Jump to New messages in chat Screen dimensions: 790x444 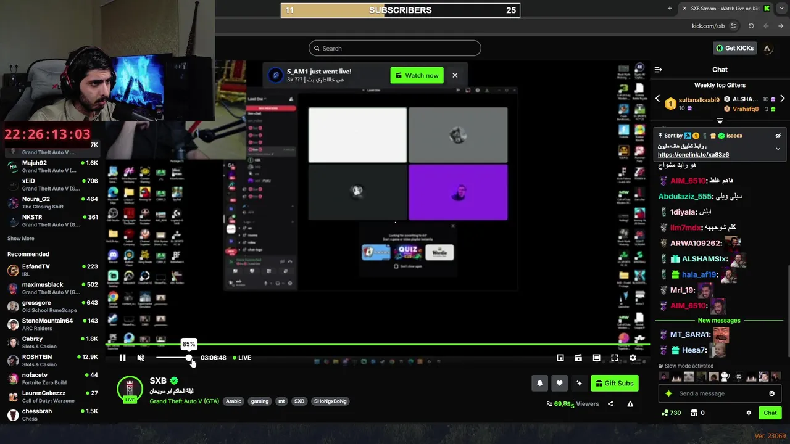coord(719,321)
